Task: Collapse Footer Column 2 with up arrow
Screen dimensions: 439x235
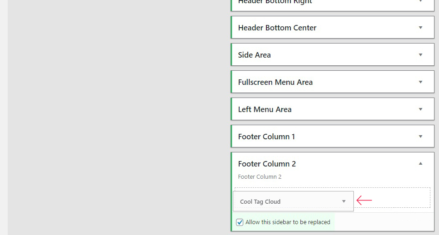Action: click(x=420, y=163)
